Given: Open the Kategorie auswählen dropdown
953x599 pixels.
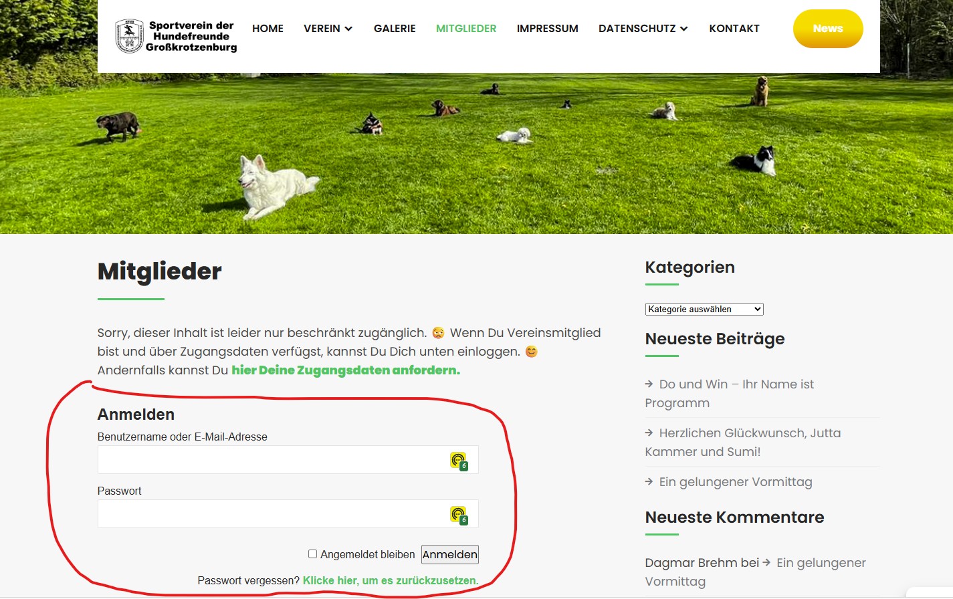Looking at the screenshot, I should (704, 310).
